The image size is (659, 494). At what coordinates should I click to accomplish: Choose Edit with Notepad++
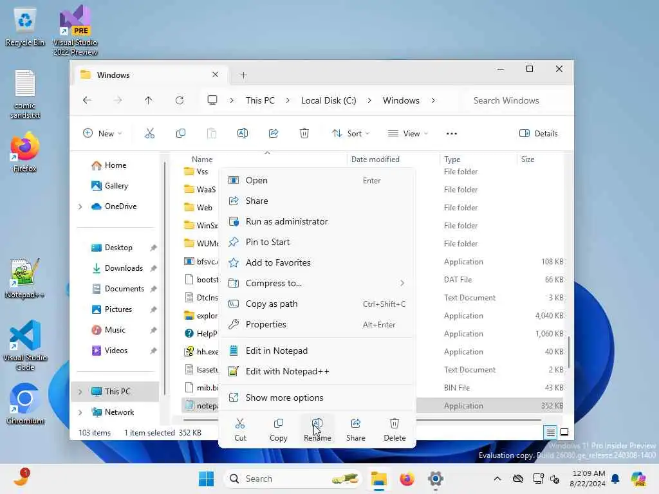point(318,371)
